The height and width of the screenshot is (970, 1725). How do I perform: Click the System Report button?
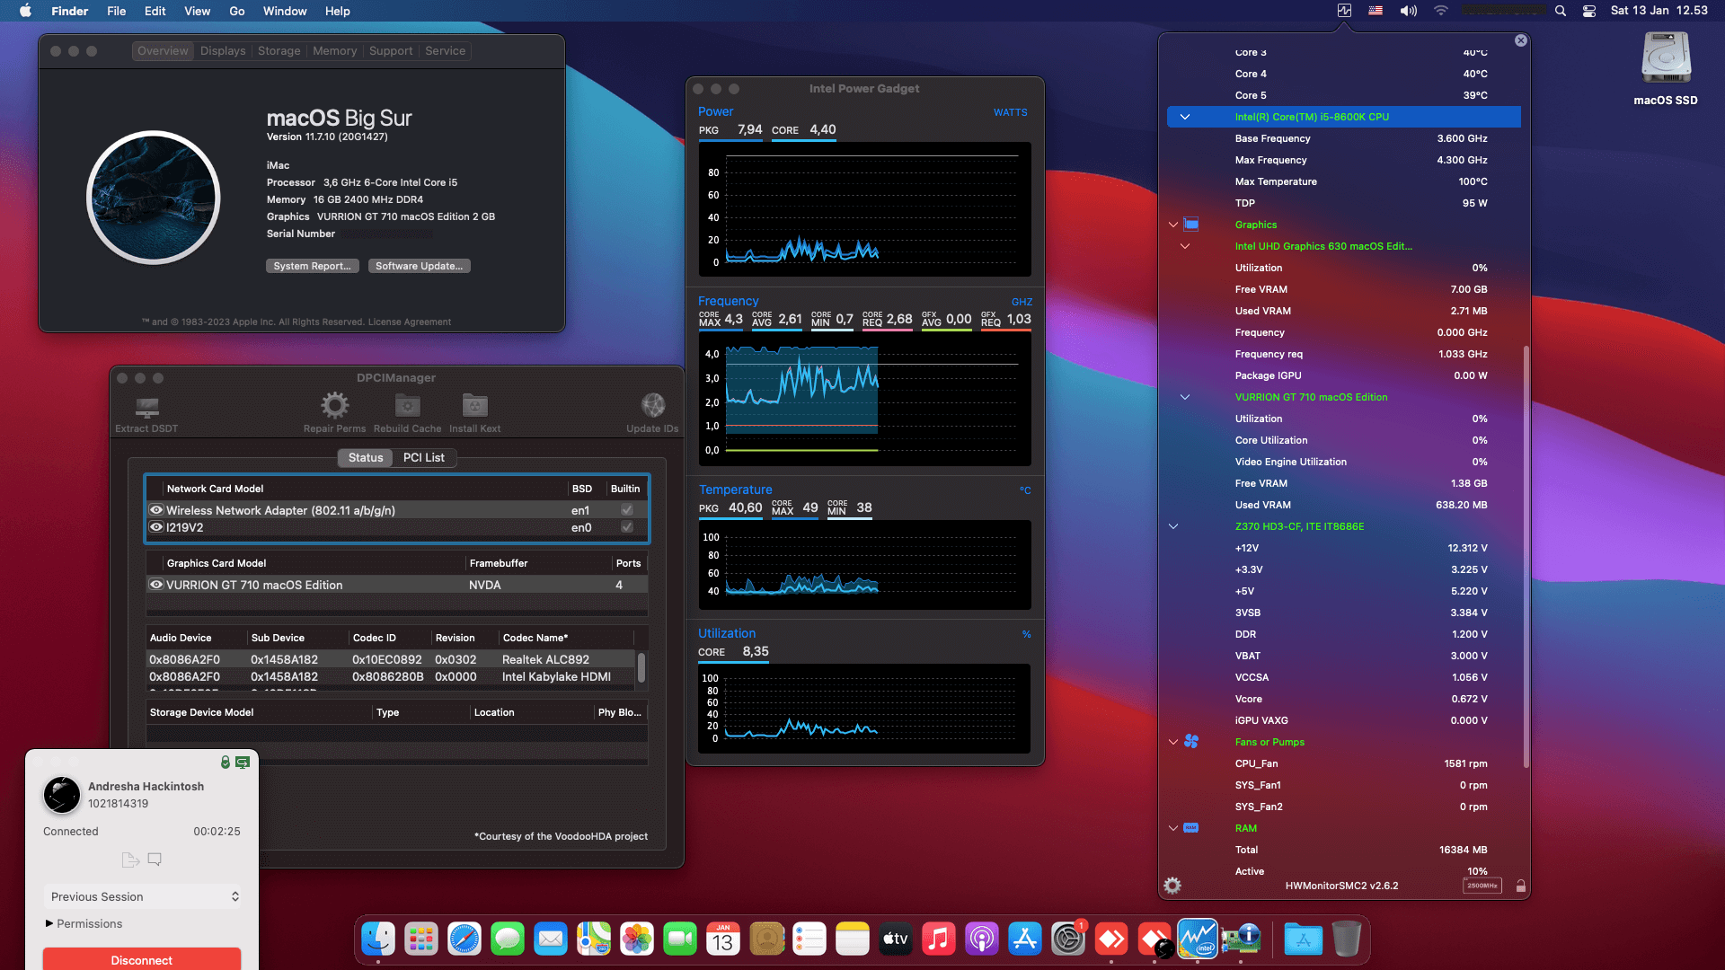pos(313,266)
